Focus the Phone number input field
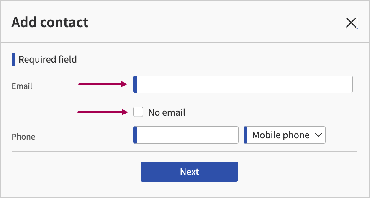The height and width of the screenshot is (198, 370). click(x=188, y=135)
